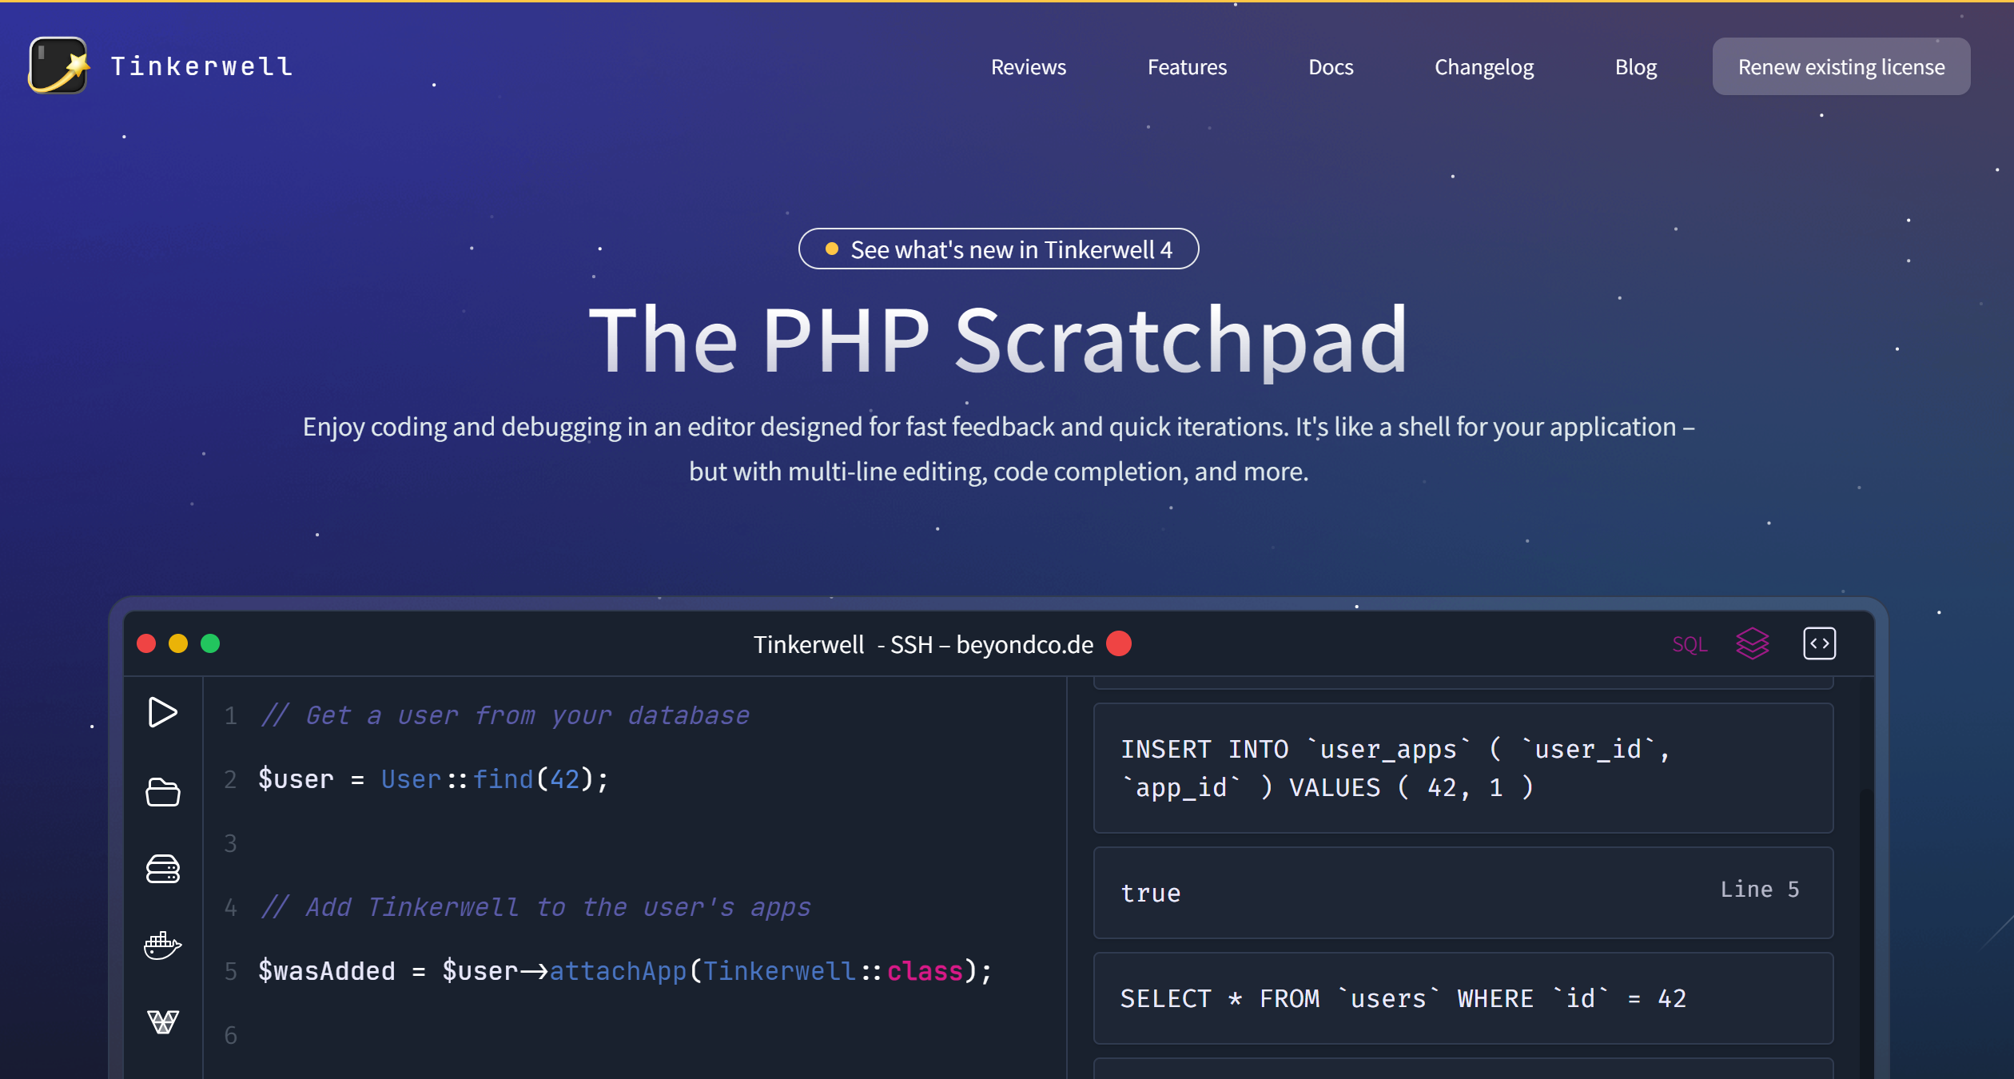2014x1079 pixels.
Task: Toggle the SQL query output mode
Action: (x=1690, y=644)
